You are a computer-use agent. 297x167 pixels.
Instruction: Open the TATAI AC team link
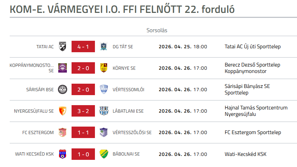(x=45, y=46)
